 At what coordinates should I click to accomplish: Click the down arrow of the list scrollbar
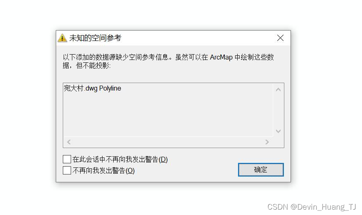[278, 131]
